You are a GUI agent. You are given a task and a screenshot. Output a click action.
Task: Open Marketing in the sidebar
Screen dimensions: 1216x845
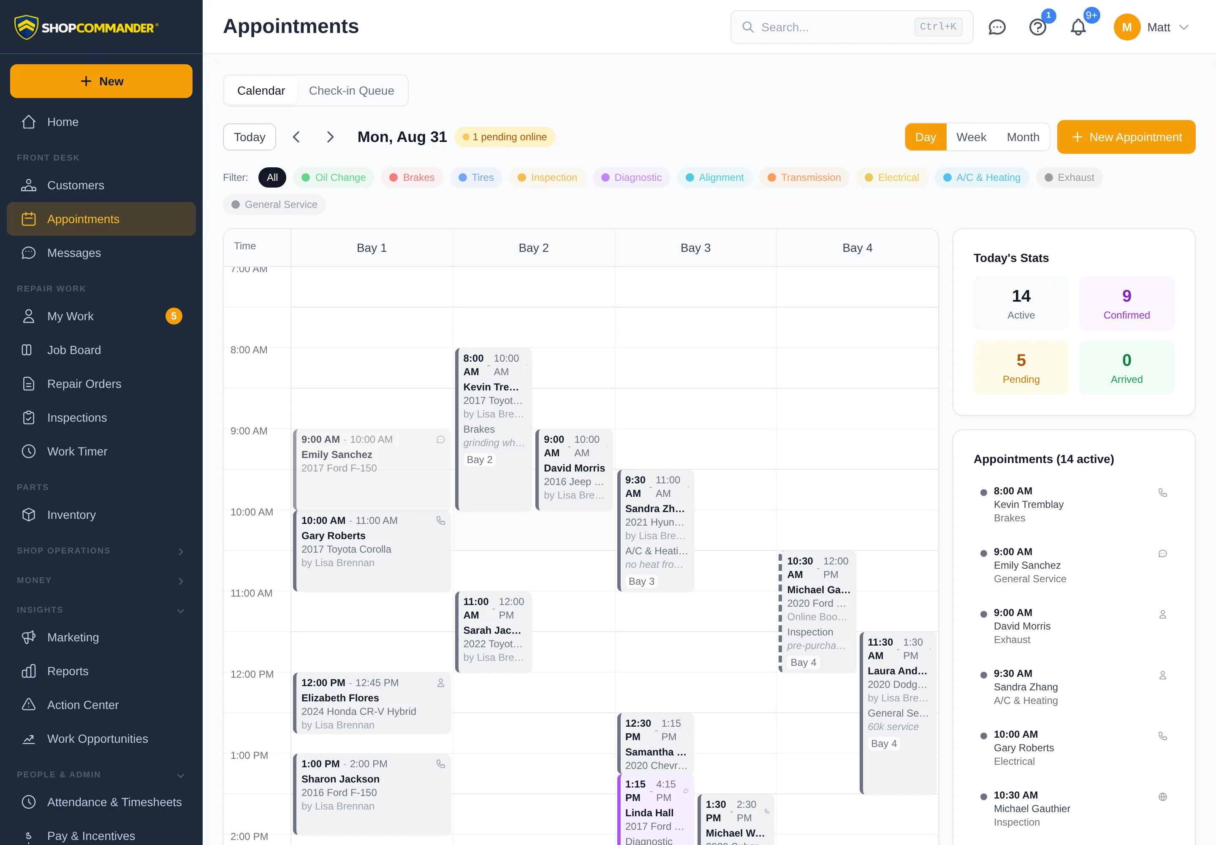[101, 638]
